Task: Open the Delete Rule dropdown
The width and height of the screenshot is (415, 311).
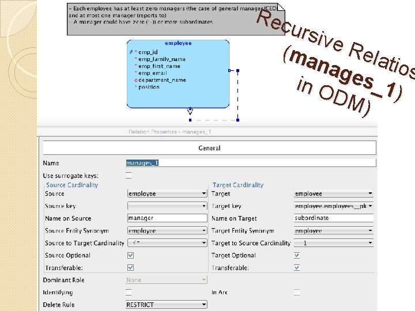Action: [x=167, y=305]
